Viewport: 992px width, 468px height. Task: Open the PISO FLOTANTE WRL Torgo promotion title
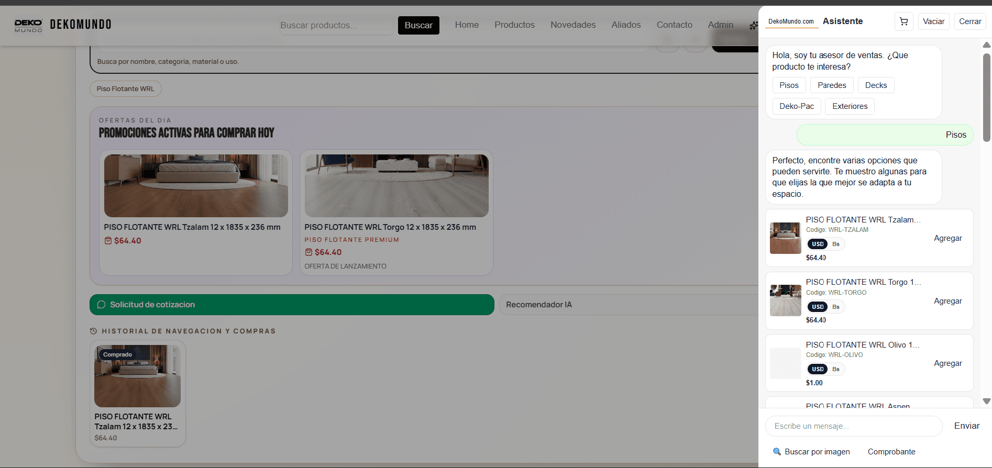(390, 227)
